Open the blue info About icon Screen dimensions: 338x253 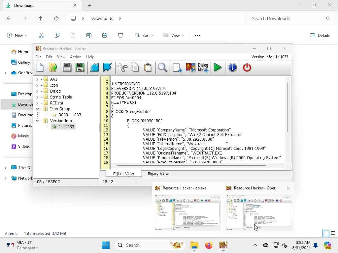point(232,67)
